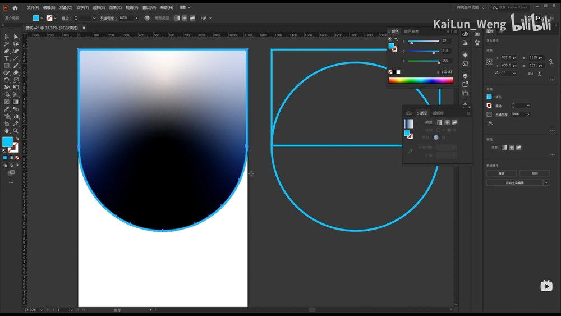This screenshot has height=316, width=561.
Task: Select the Free Transform tool
Action: (16, 88)
